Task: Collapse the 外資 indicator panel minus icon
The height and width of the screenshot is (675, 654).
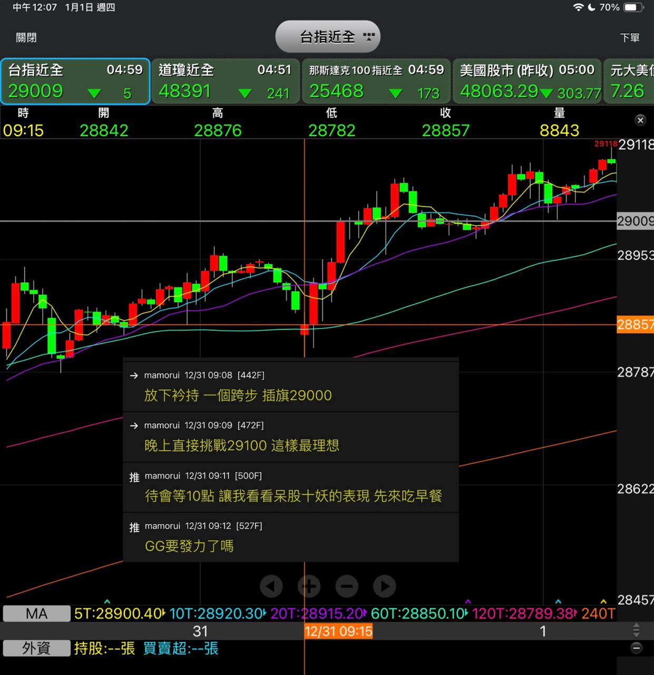Action: pos(636,648)
